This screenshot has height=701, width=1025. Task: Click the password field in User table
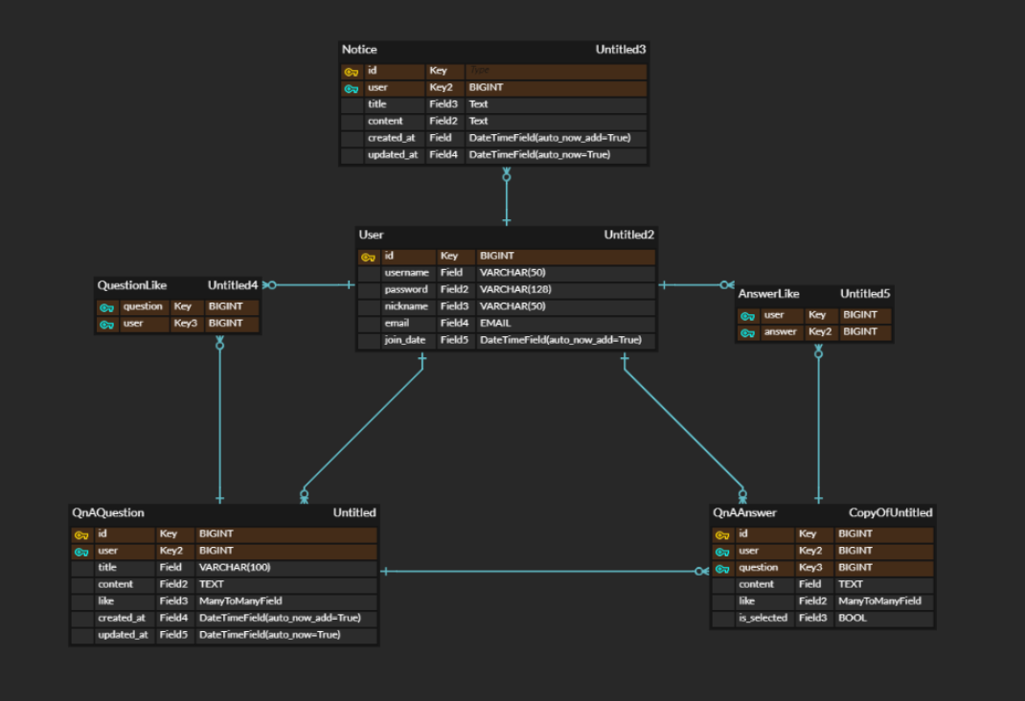pyautogui.click(x=406, y=289)
